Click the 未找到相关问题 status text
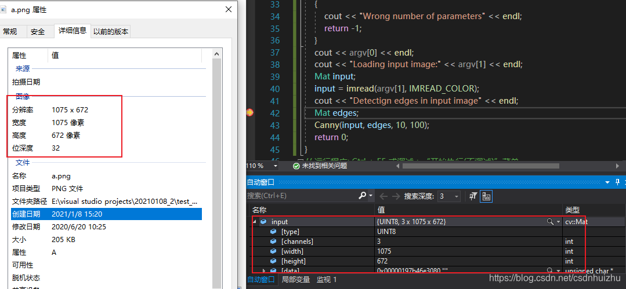The width and height of the screenshot is (626, 289). click(x=324, y=166)
